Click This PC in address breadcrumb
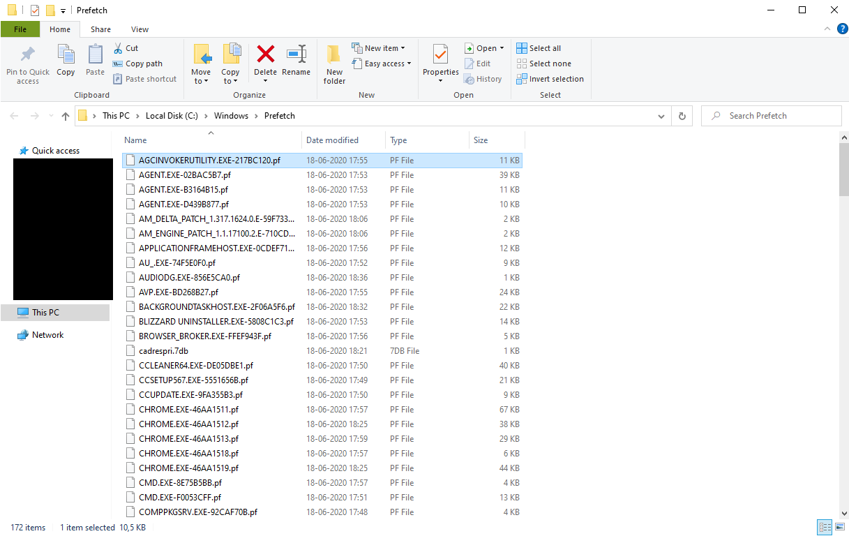Screen dimensions: 849x536 pos(116,116)
